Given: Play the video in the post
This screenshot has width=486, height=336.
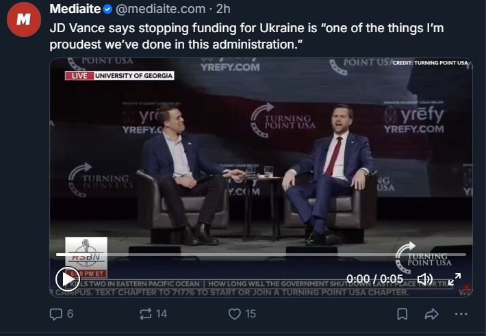Looking at the screenshot, I should 66,279.
